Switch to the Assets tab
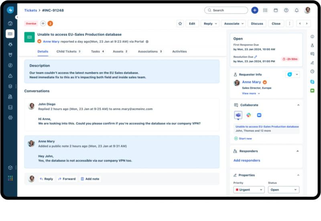This screenshot has height=221, width=321. pyautogui.click(x=120, y=52)
